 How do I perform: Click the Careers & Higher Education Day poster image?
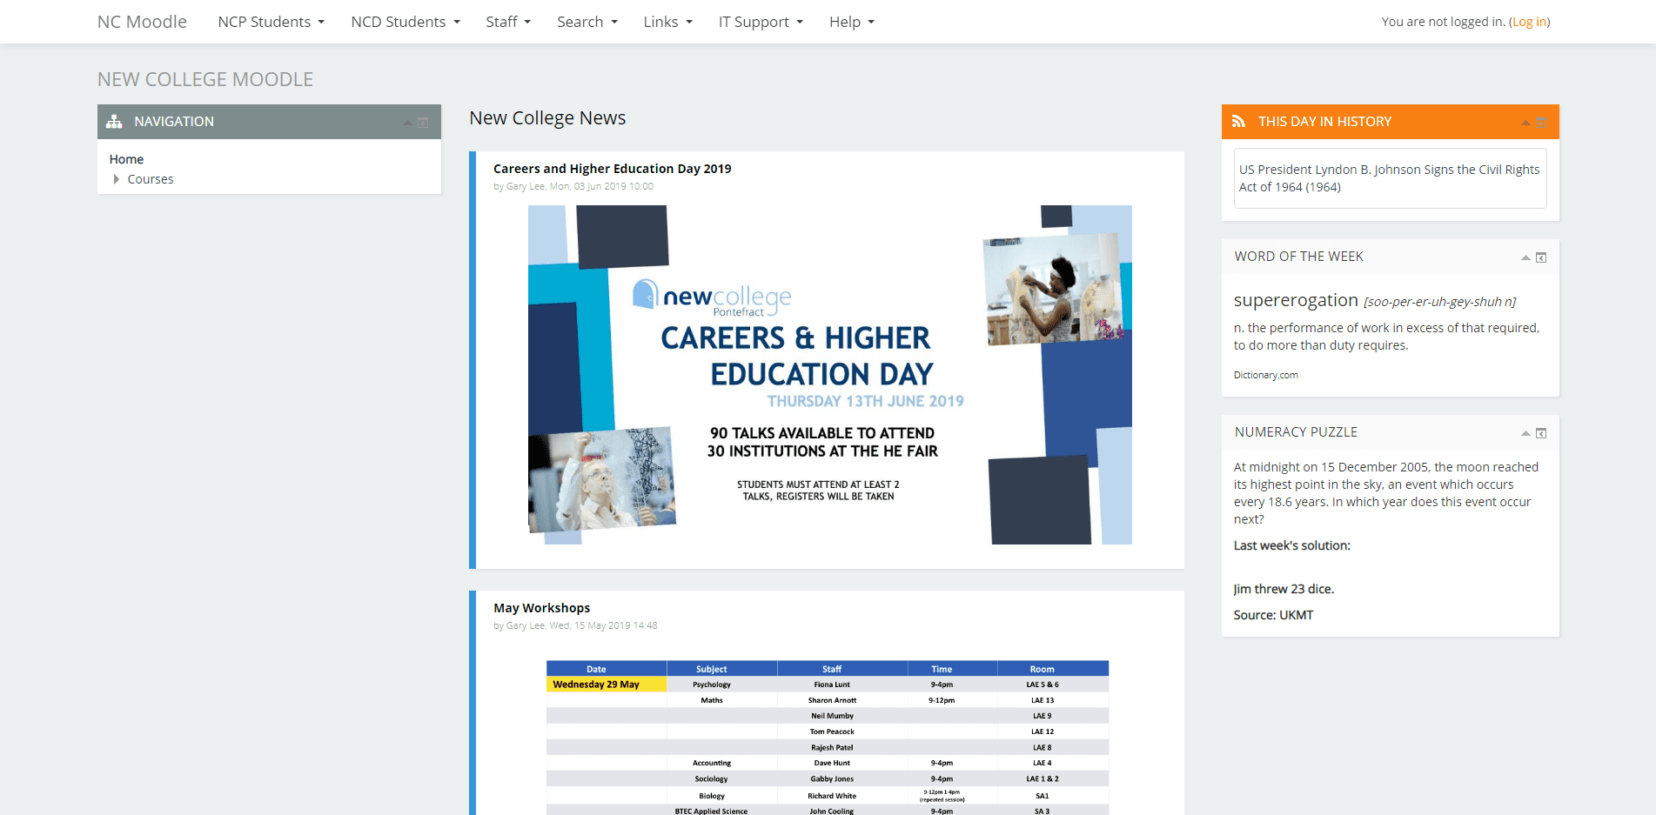829,375
